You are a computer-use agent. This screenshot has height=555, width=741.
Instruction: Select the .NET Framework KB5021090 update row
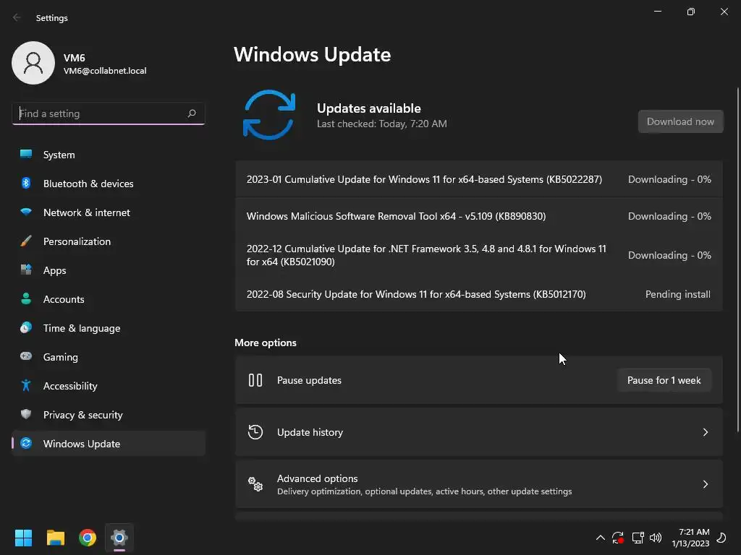(479, 255)
